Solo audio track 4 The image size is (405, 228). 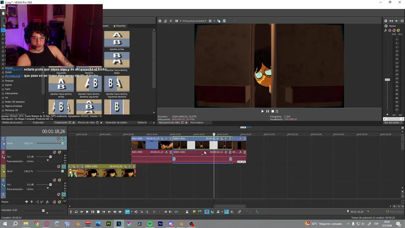point(59,180)
